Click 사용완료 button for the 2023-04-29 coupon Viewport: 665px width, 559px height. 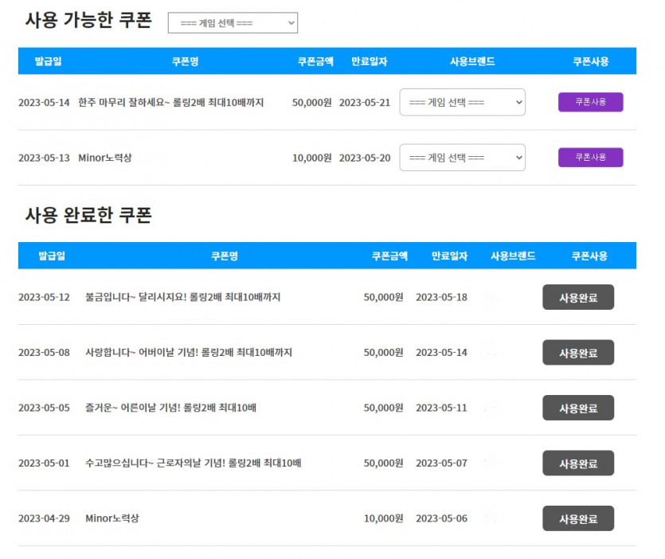pyautogui.click(x=578, y=518)
